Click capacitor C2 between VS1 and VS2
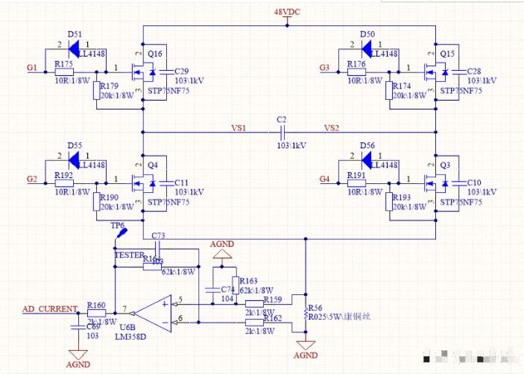The height and width of the screenshot is (374, 524). (282, 133)
